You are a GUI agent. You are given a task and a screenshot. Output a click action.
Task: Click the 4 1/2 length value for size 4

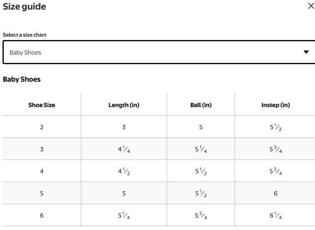click(124, 171)
